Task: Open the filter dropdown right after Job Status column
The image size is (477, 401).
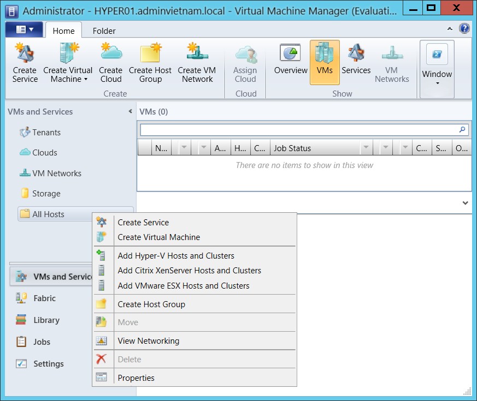Action: tap(385, 148)
